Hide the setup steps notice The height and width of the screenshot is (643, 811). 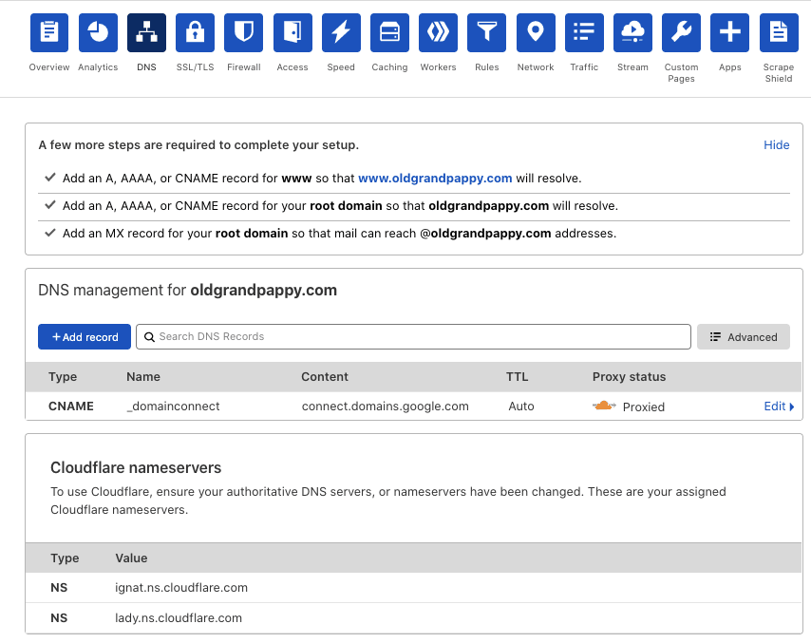[777, 145]
